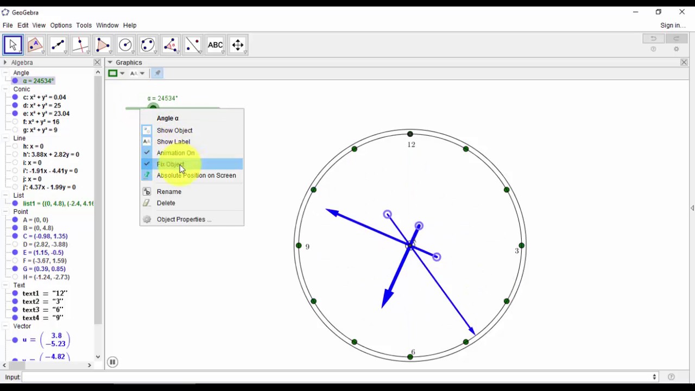Screen dimensions: 695x391
Task: Click the pin icon in style bar
Action: coord(157,73)
